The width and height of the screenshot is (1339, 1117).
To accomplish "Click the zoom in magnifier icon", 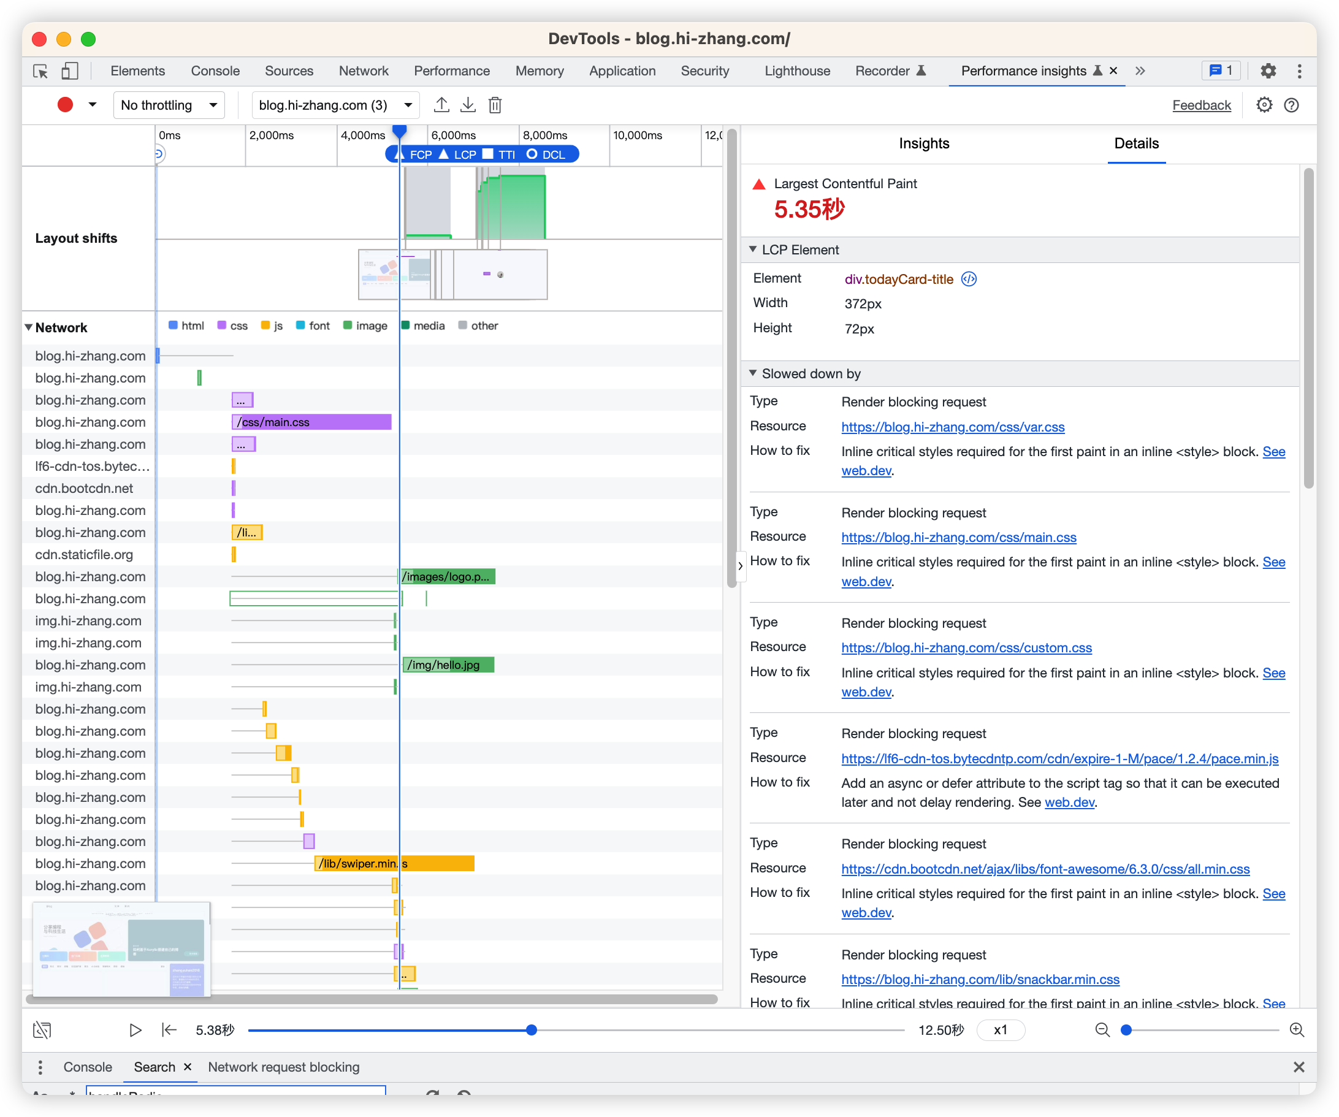I will point(1296,1031).
